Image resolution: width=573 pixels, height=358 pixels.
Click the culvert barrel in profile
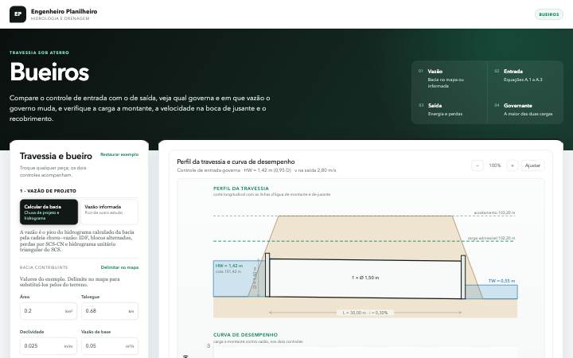[365, 278]
